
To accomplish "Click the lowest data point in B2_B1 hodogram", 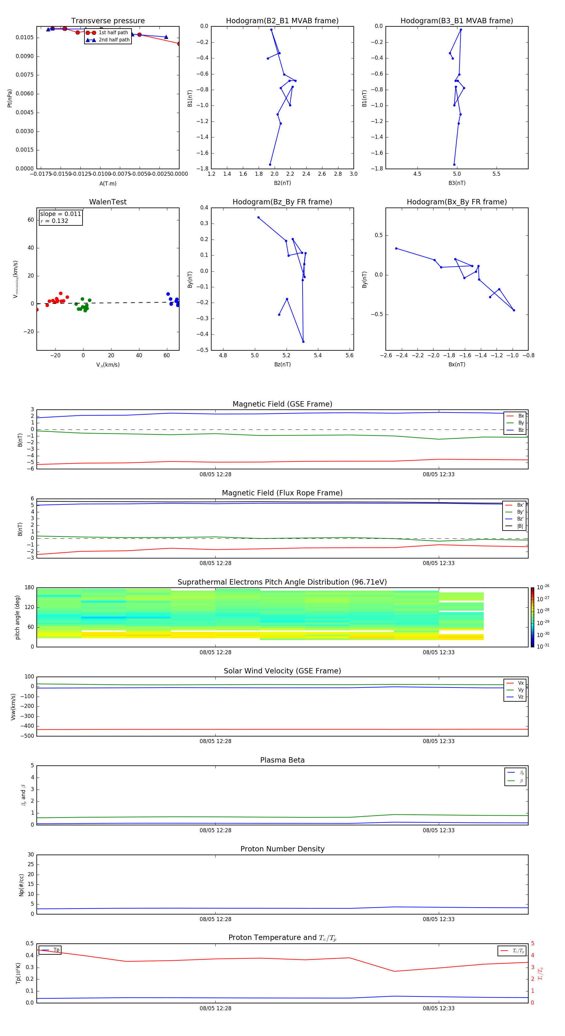I will coord(270,165).
